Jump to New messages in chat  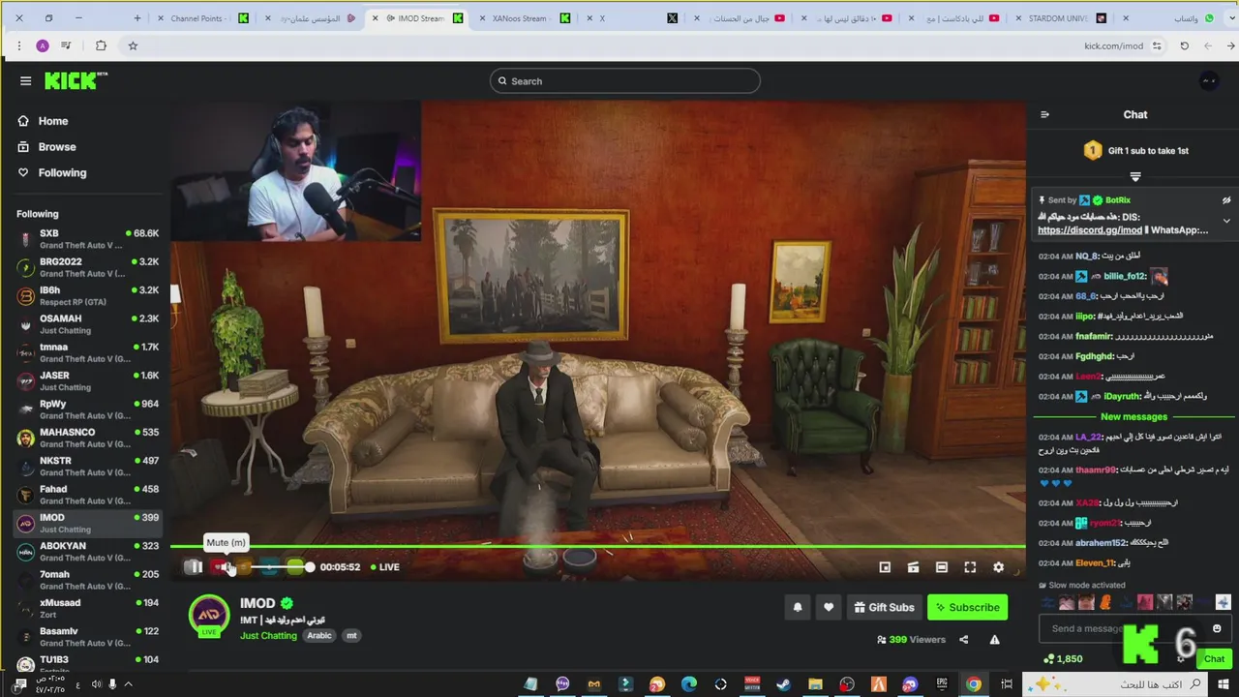pos(1133,417)
